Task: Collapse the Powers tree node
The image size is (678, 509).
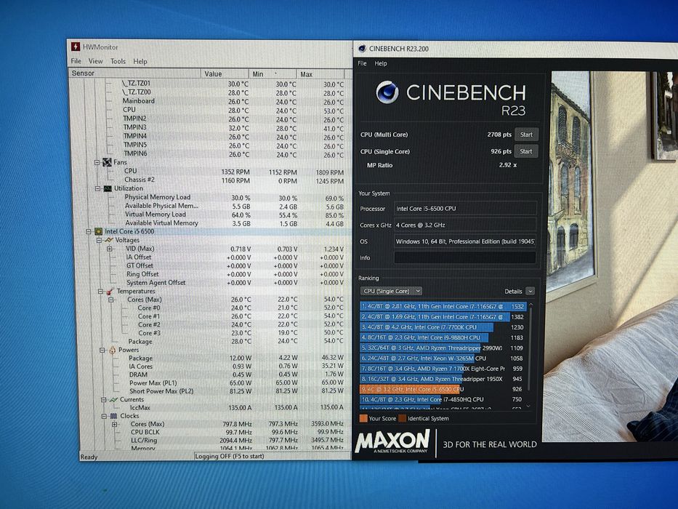Action: [102, 350]
